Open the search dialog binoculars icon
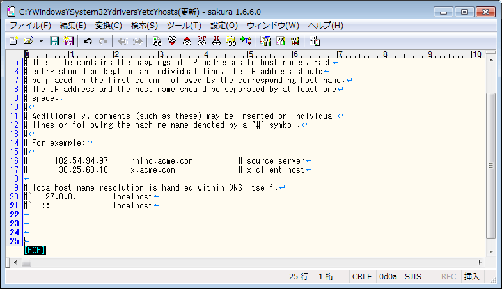This screenshot has width=502, height=289. tap(157, 41)
